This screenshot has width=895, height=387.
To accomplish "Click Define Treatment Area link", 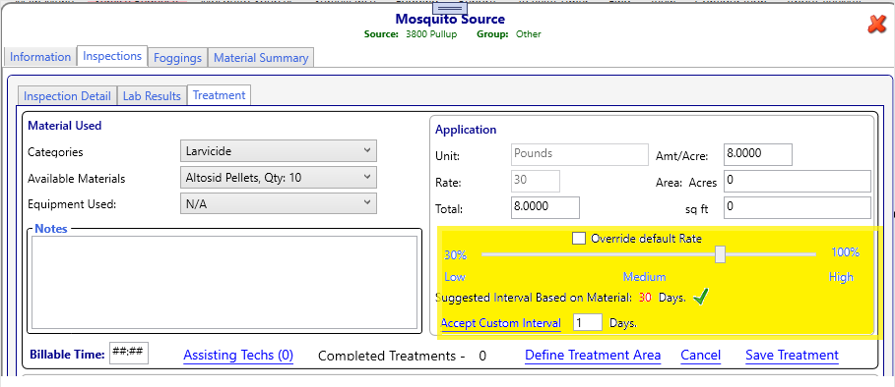I will [593, 356].
